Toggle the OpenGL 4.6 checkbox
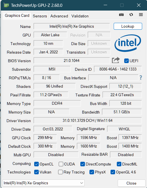Image resolution: width=147 pixels, height=188 pixels. point(113,172)
